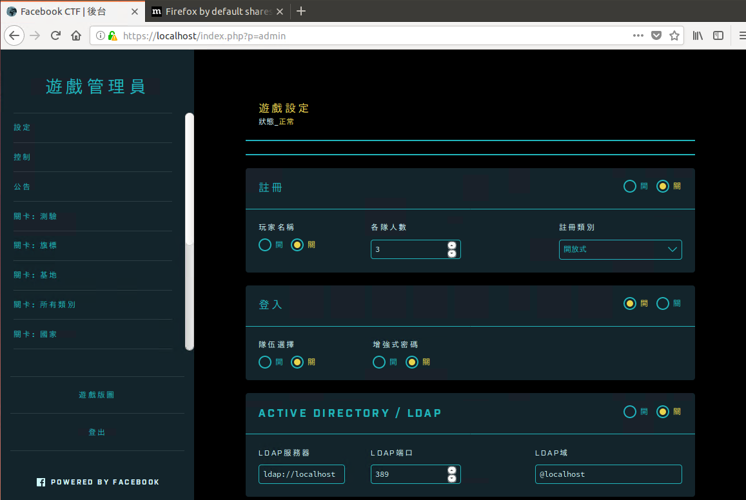Viewport: 746px width, 500px height.
Task: Switch ACTIVE DIRECTORY / LDAP to 開
Action: [x=630, y=411]
